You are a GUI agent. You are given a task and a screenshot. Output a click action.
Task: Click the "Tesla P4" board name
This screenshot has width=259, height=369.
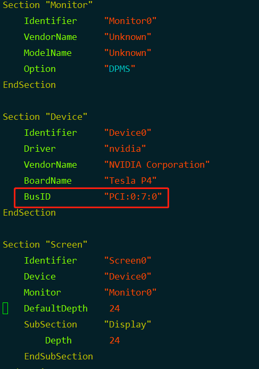click(x=130, y=181)
